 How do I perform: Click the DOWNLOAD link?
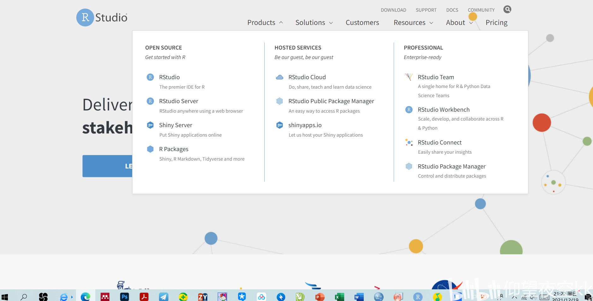(x=393, y=10)
